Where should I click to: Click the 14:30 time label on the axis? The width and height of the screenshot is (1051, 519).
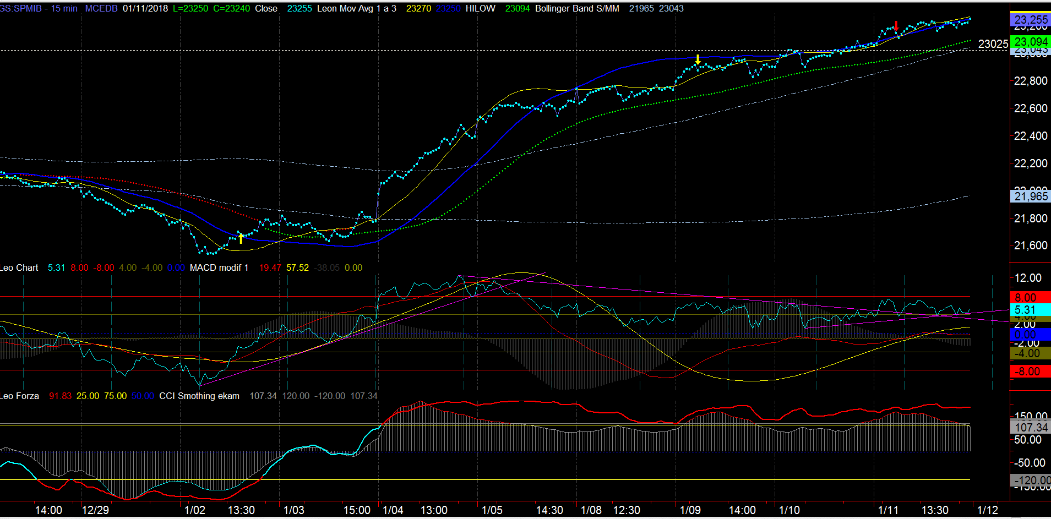click(549, 510)
